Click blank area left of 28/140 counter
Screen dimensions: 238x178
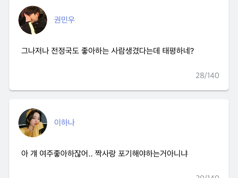click(101, 76)
